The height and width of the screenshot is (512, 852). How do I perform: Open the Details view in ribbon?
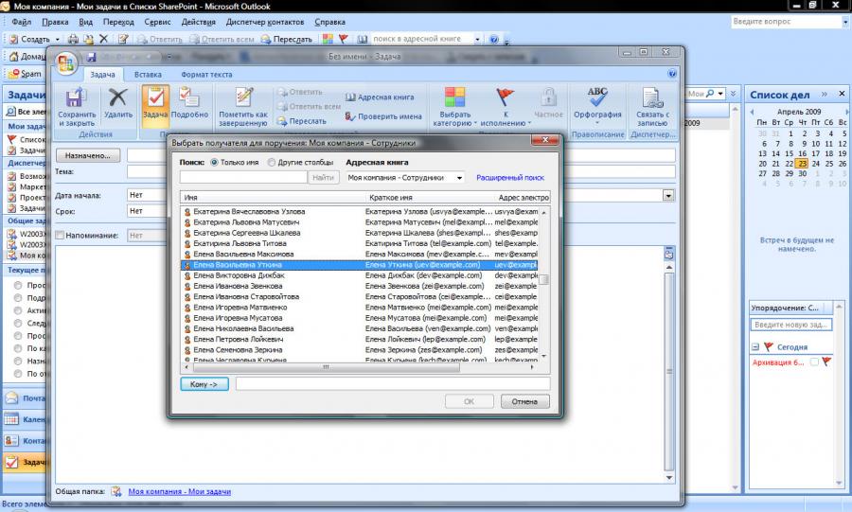(x=189, y=104)
